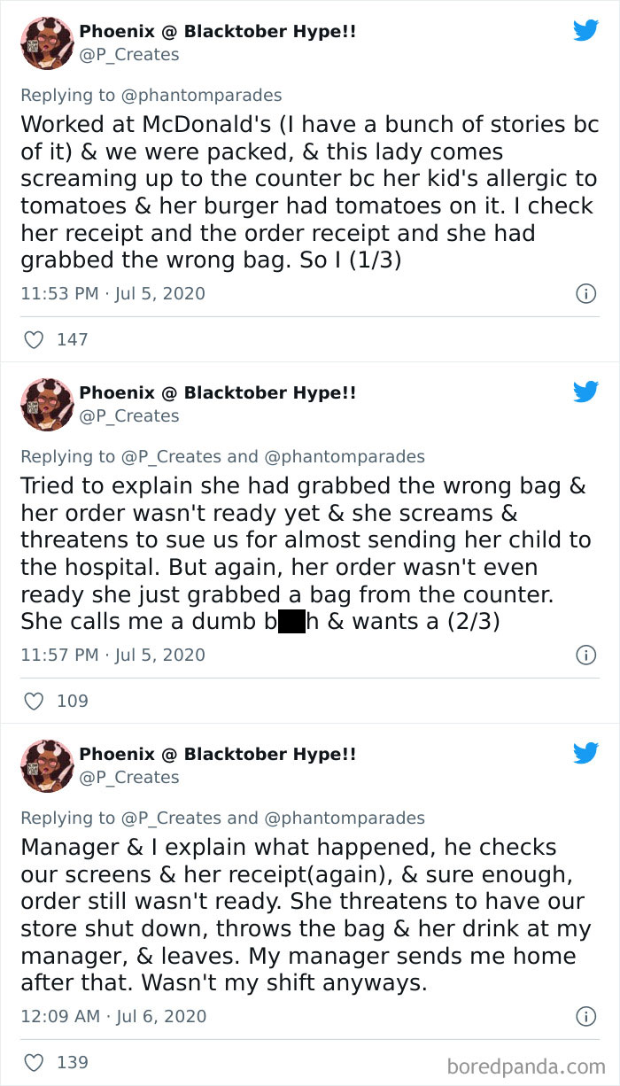Open Phoenix's profile avatar on the first tweet
This screenshot has height=1086, width=620.
[x=46, y=43]
